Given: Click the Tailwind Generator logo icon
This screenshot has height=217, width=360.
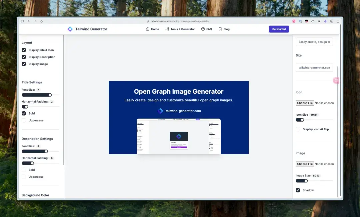Looking at the screenshot, I should point(70,29).
